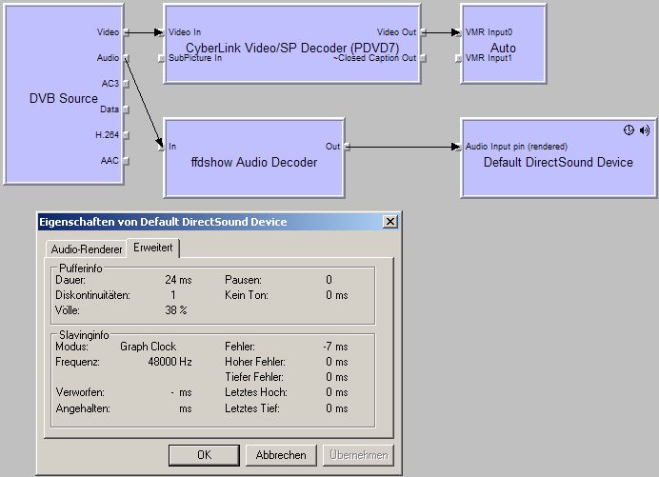Select the AC3 output pin on DVB Source
The image size is (659, 477).
pyautogui.click(x=126, y=84)
